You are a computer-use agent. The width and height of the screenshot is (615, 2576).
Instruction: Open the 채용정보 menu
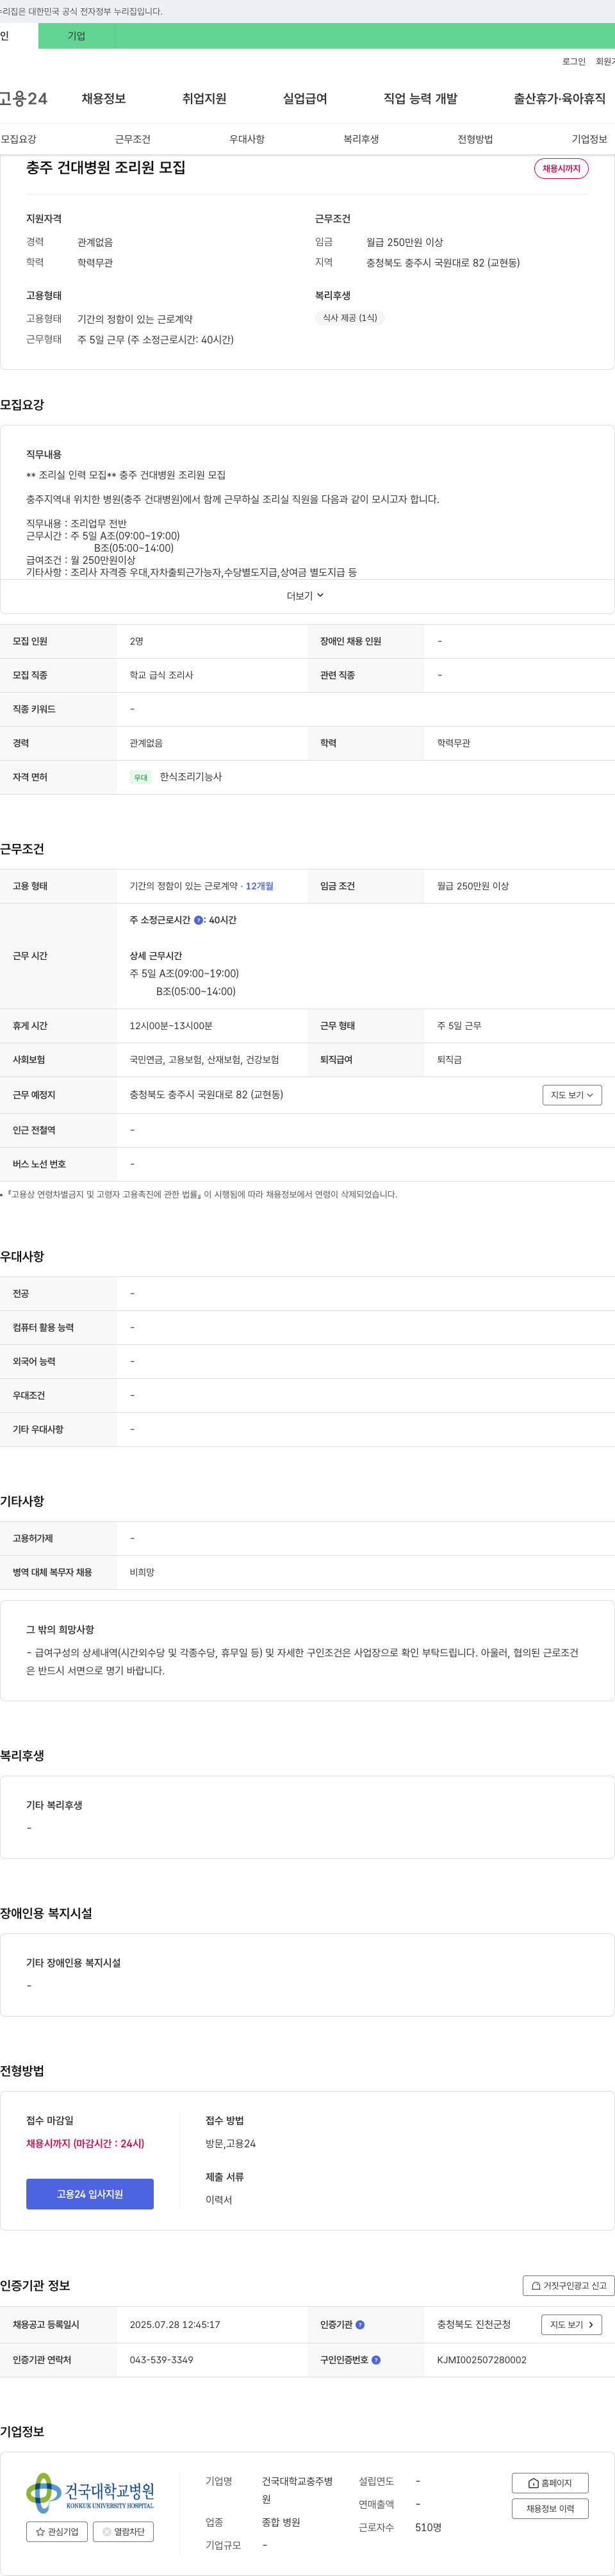pos(104,99)
